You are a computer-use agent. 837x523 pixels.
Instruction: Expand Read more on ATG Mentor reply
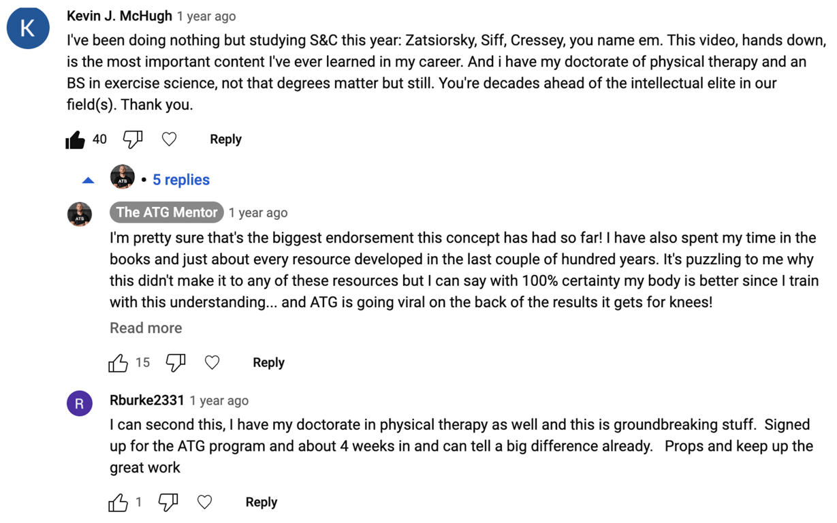[146, 328]
